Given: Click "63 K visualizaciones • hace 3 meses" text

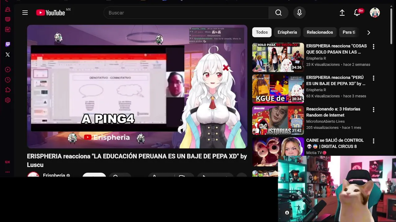Looking at the screenshot, I should [x=336, y=96].
